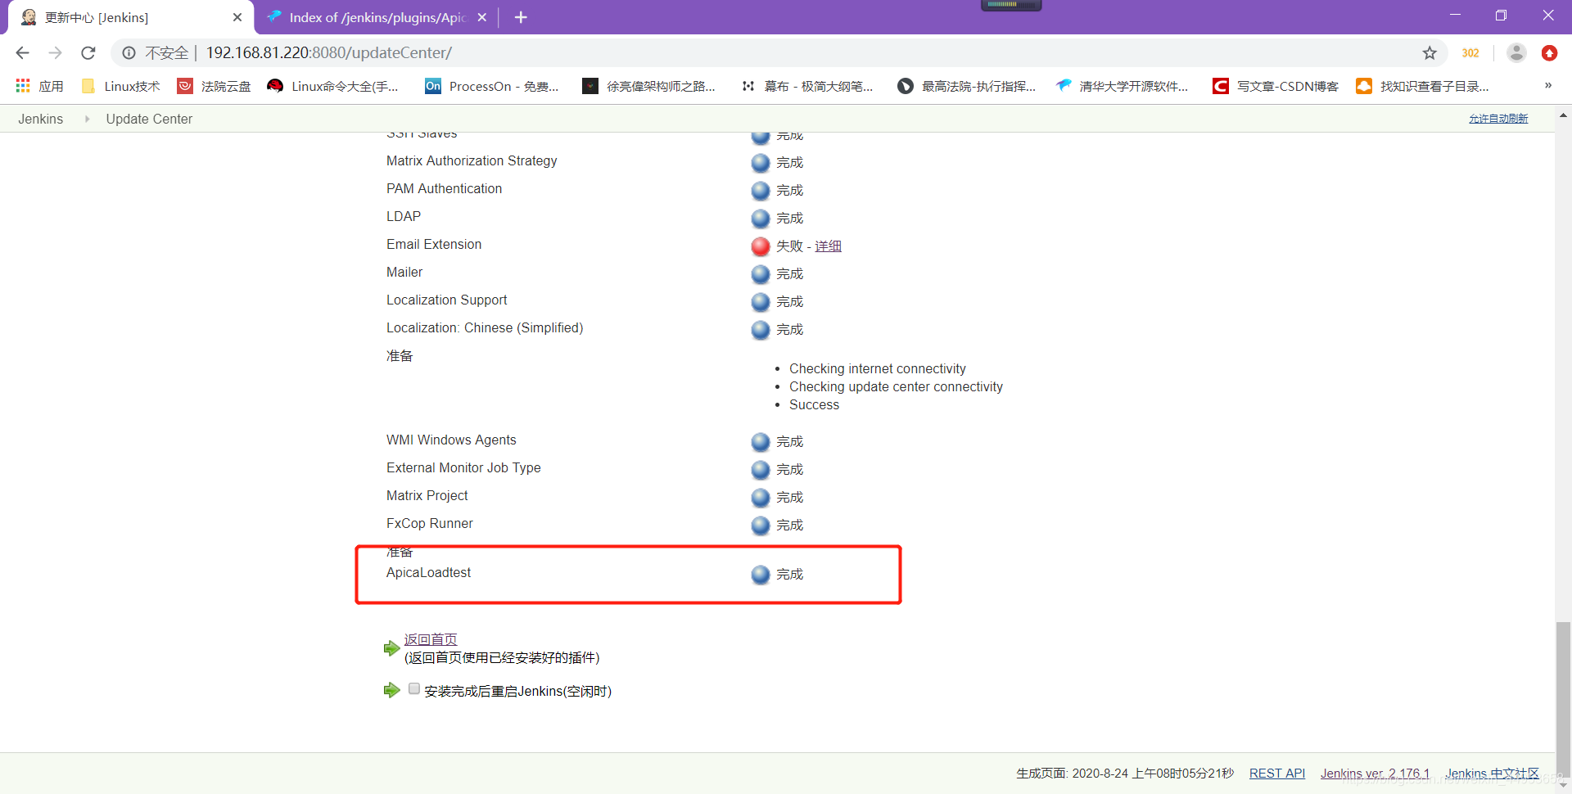1572x794 pixels.
Task: Click the blue status ball for FxCop Runner
Action: 761,525
